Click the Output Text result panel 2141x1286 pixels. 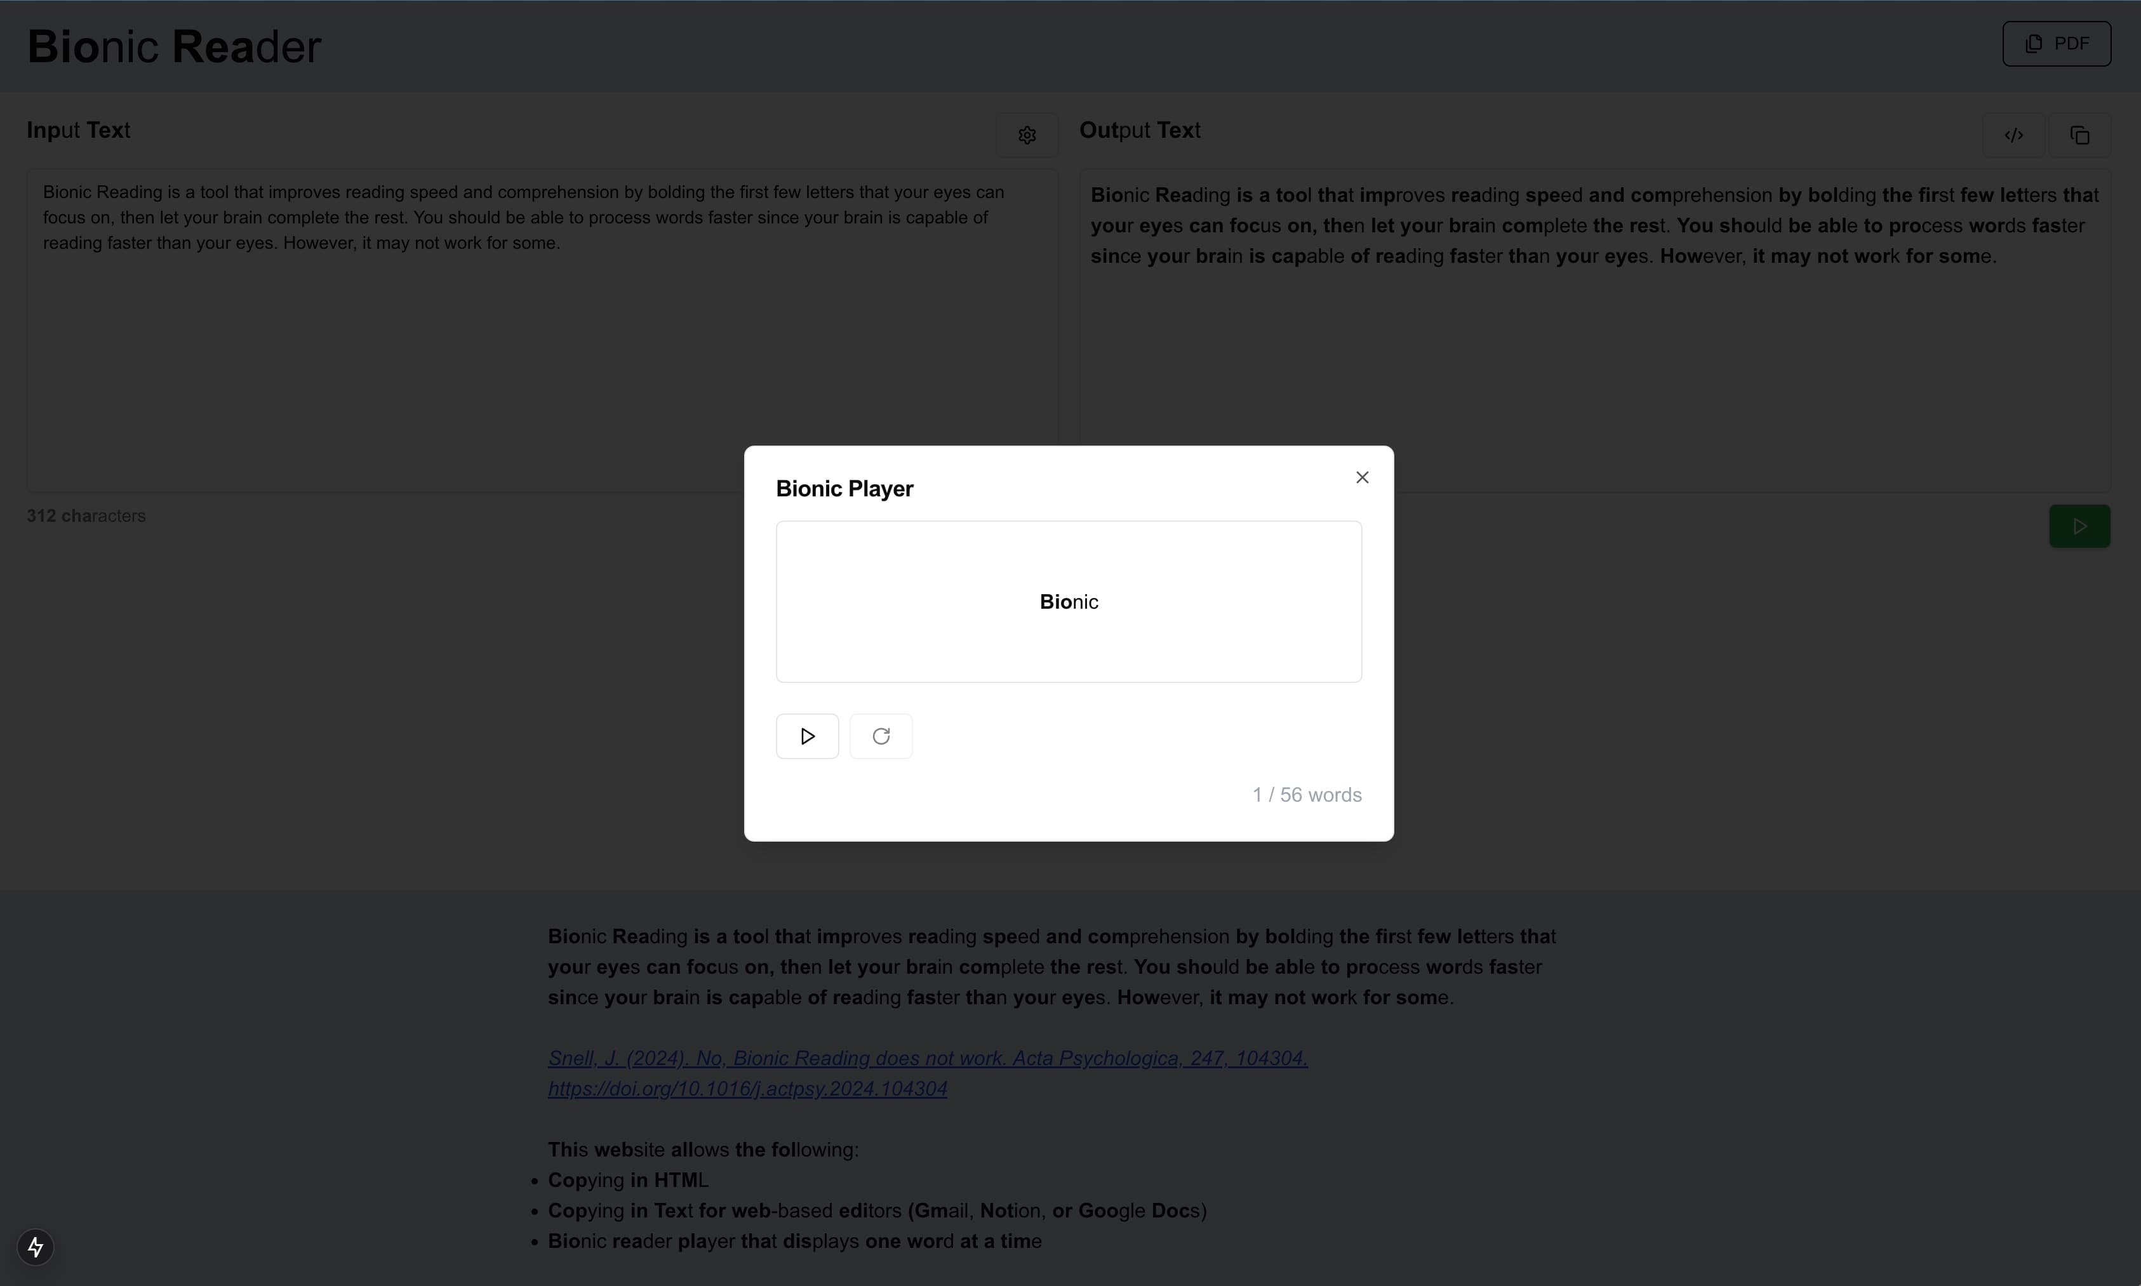(1595, 330)
